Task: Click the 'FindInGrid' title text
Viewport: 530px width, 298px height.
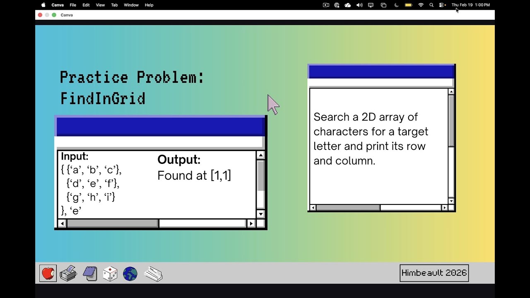Action: click(x=103, y=99)
